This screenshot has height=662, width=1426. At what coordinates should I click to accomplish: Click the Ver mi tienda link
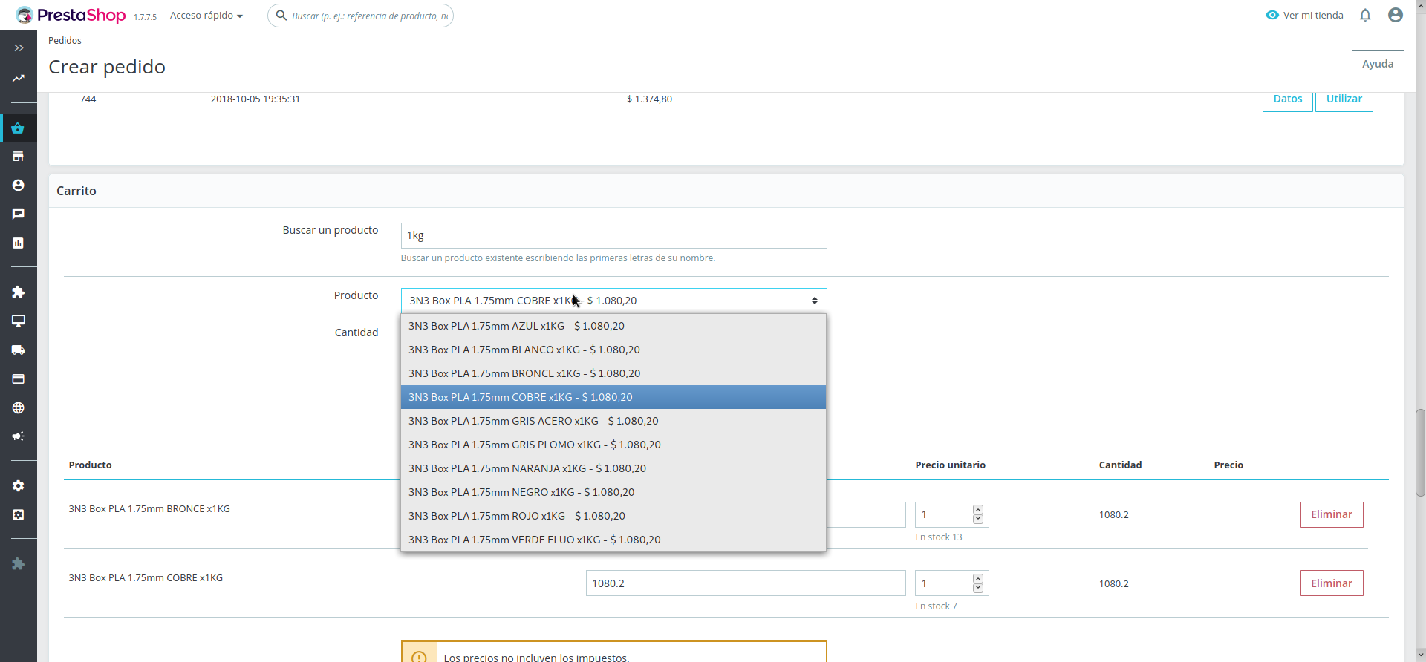[x=1304, y=16]
